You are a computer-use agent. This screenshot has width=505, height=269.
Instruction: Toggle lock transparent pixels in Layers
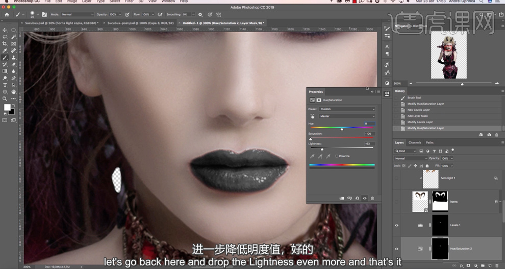pos(404,165)
